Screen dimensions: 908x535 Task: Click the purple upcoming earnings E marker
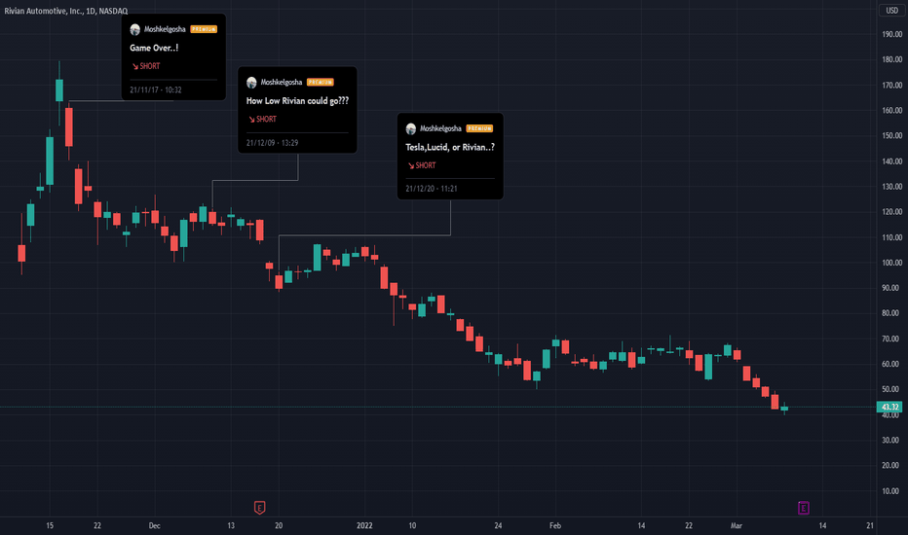click(803, 508)
